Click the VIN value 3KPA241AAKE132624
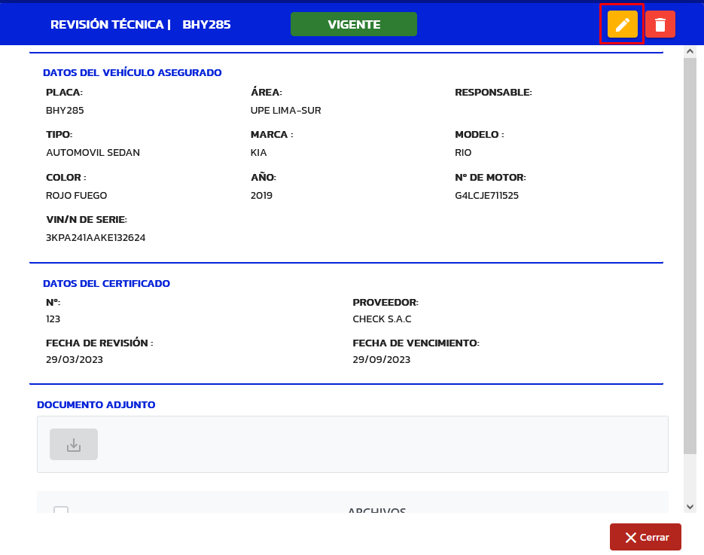The width and height of the screenshot is (704, 555). (x=96, y=238)
